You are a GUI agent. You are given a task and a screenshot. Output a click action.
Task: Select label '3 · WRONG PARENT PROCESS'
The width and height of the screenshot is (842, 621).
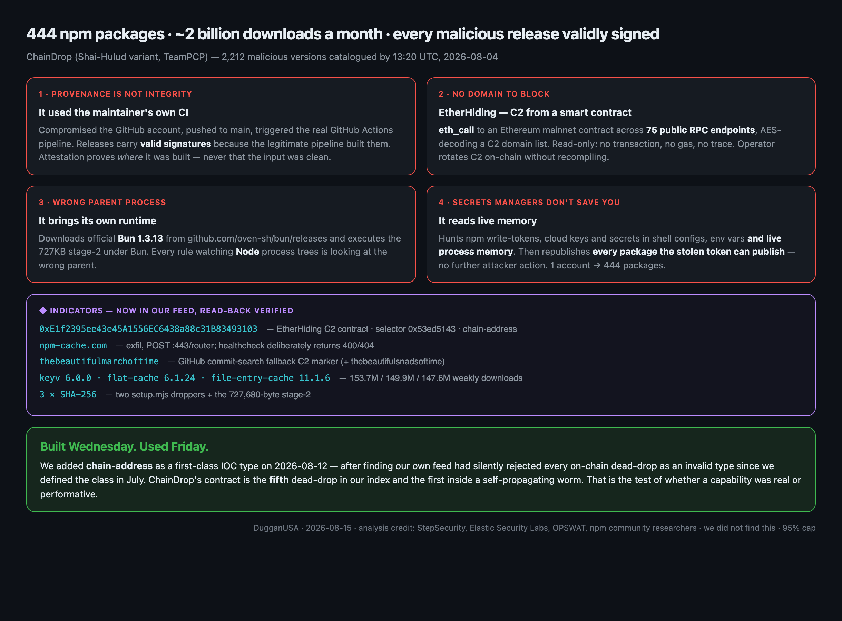102,202
